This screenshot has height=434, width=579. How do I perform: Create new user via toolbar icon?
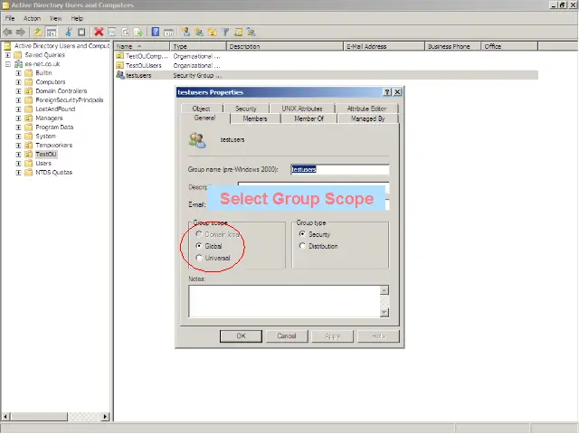tap(186, 33)
